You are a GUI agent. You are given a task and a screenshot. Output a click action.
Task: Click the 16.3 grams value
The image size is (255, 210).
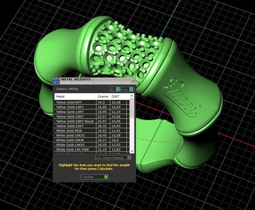[x=101, y=102]
